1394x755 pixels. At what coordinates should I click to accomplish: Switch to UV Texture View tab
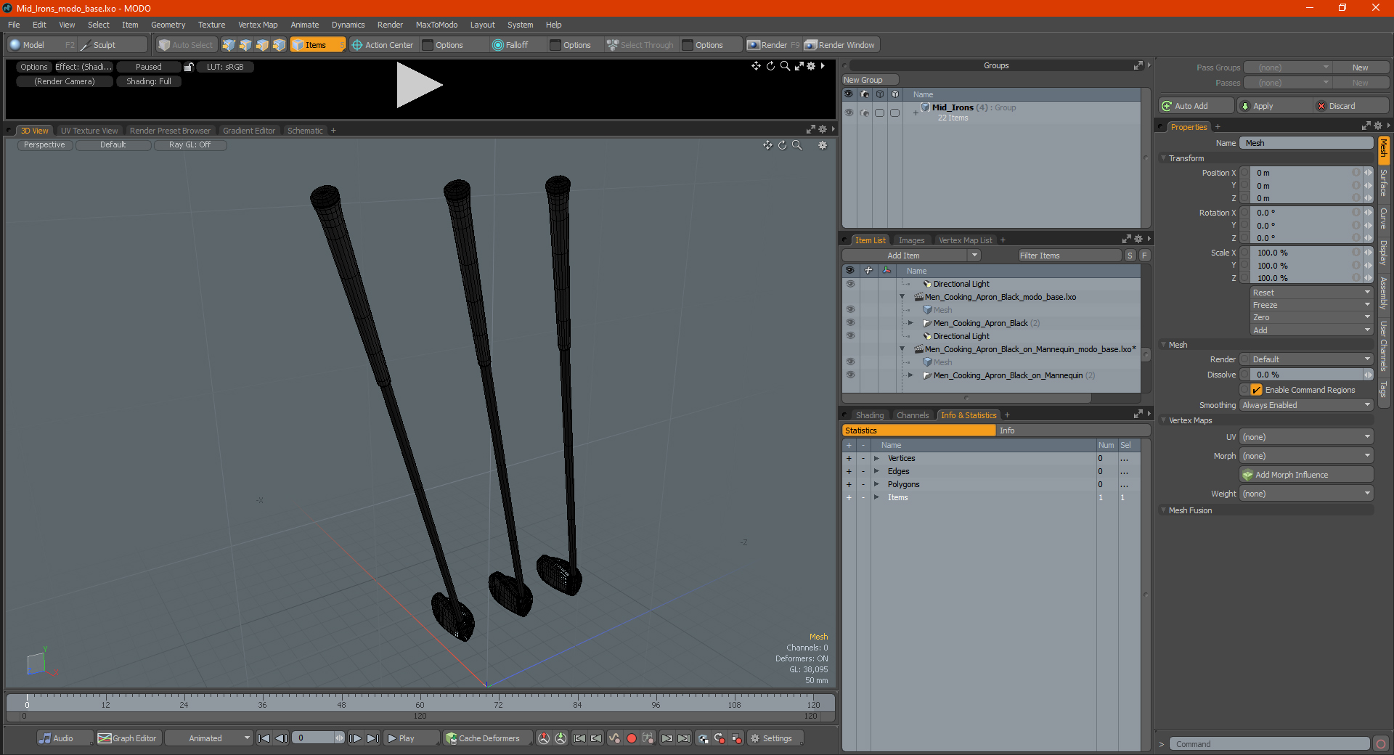(89, 131)
